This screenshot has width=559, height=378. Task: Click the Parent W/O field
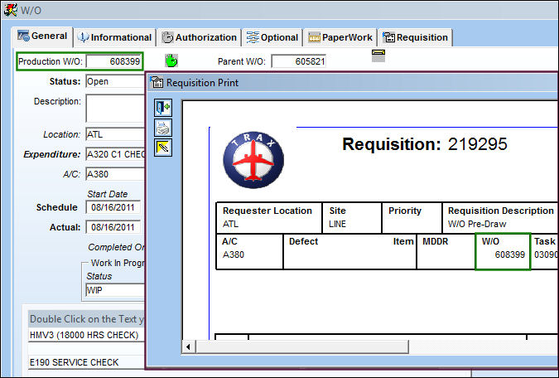pos(298,61)
